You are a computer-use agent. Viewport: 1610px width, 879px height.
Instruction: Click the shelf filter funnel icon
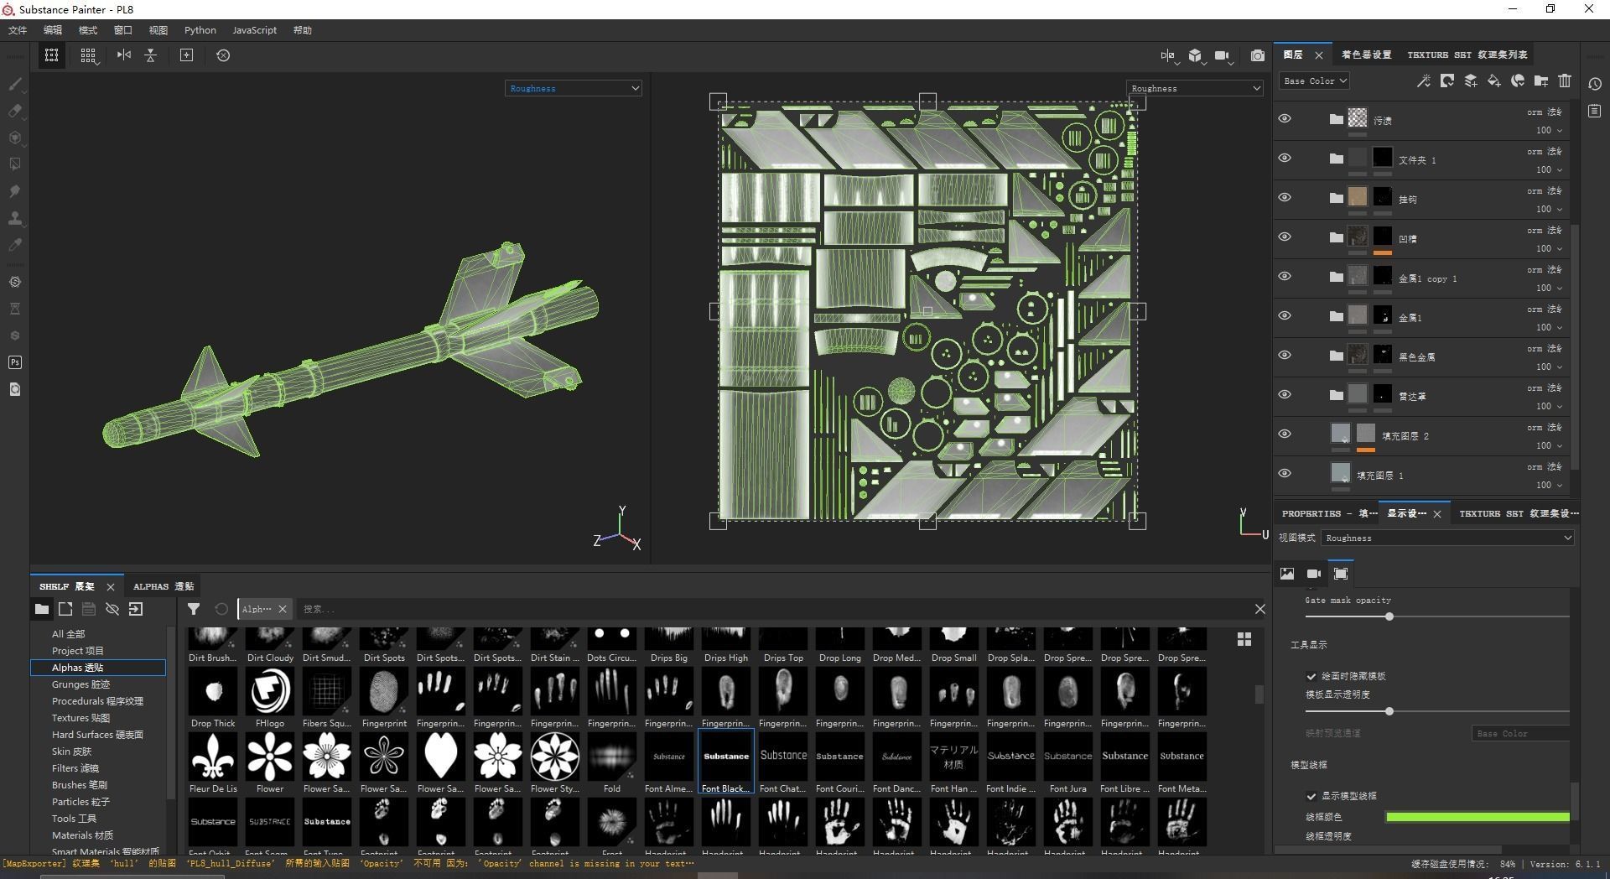coord(194,609)
